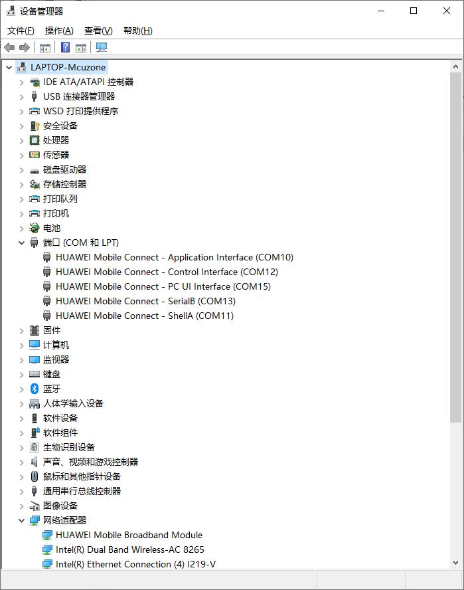This screenshot has width=464, height=590.
Task: Select HUAWEI Mobile Connect - Control Interface (COM12)
Action: [167, 272]
